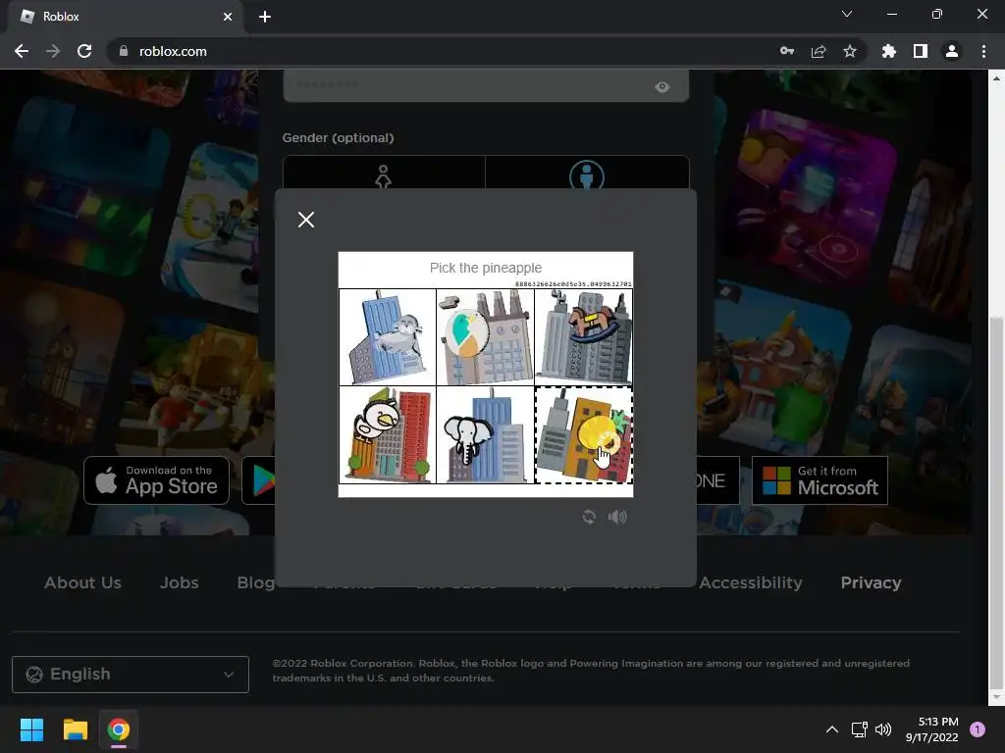
Task: Play the audio captcha challenge
Action: [x=617, y=516]
